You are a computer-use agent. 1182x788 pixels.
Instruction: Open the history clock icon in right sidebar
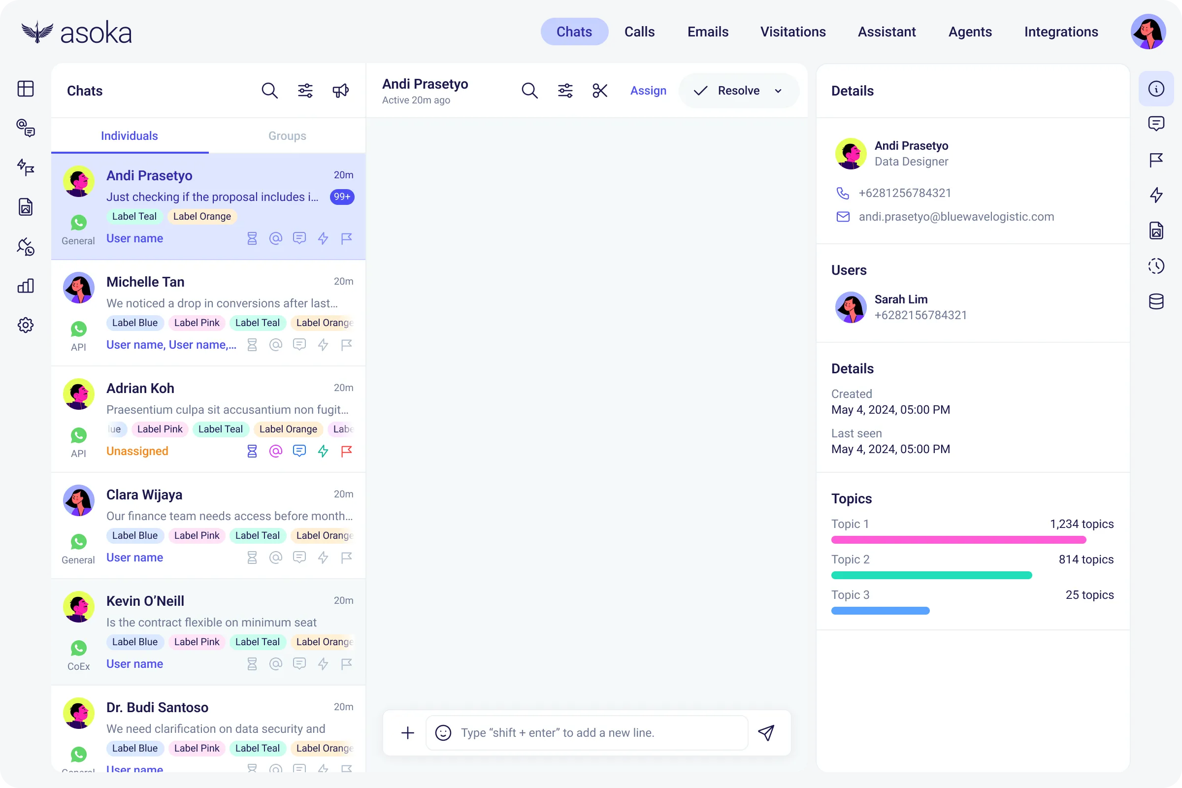(x=1156, y=266)
